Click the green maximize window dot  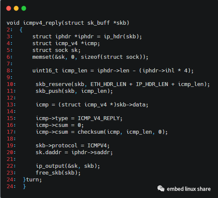(x=24, y=9)
